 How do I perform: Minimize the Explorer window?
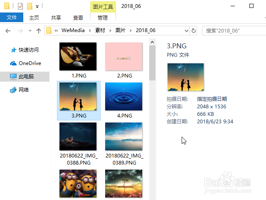(233, 6)
